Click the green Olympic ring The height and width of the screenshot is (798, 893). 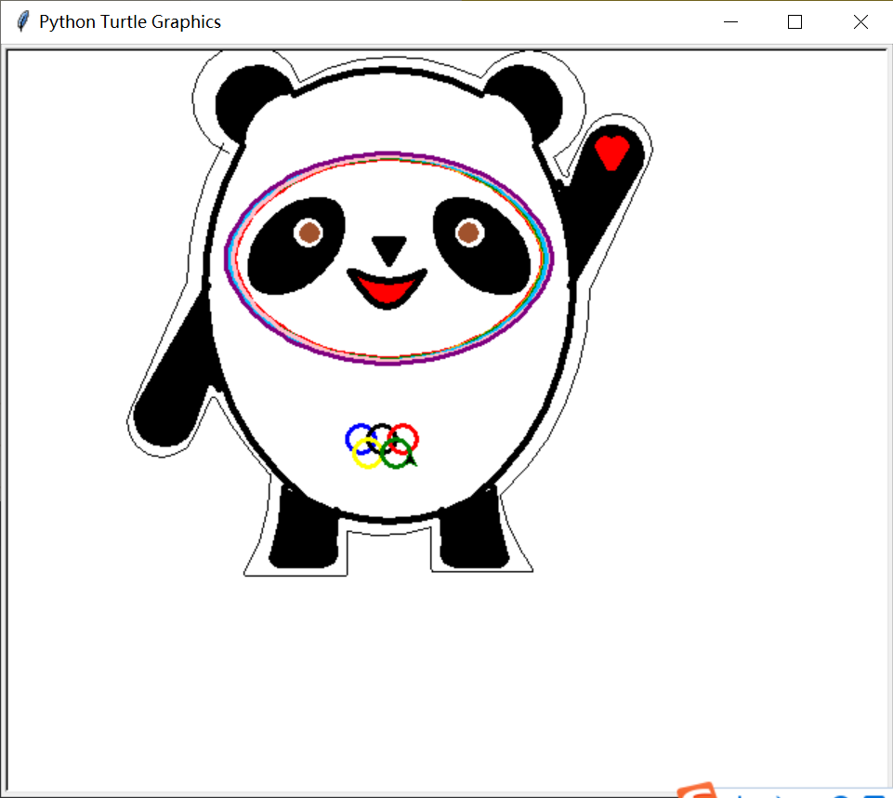[397, 453]
